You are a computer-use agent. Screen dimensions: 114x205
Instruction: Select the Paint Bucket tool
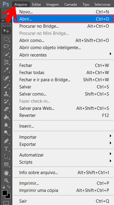[x=6, y=117]
